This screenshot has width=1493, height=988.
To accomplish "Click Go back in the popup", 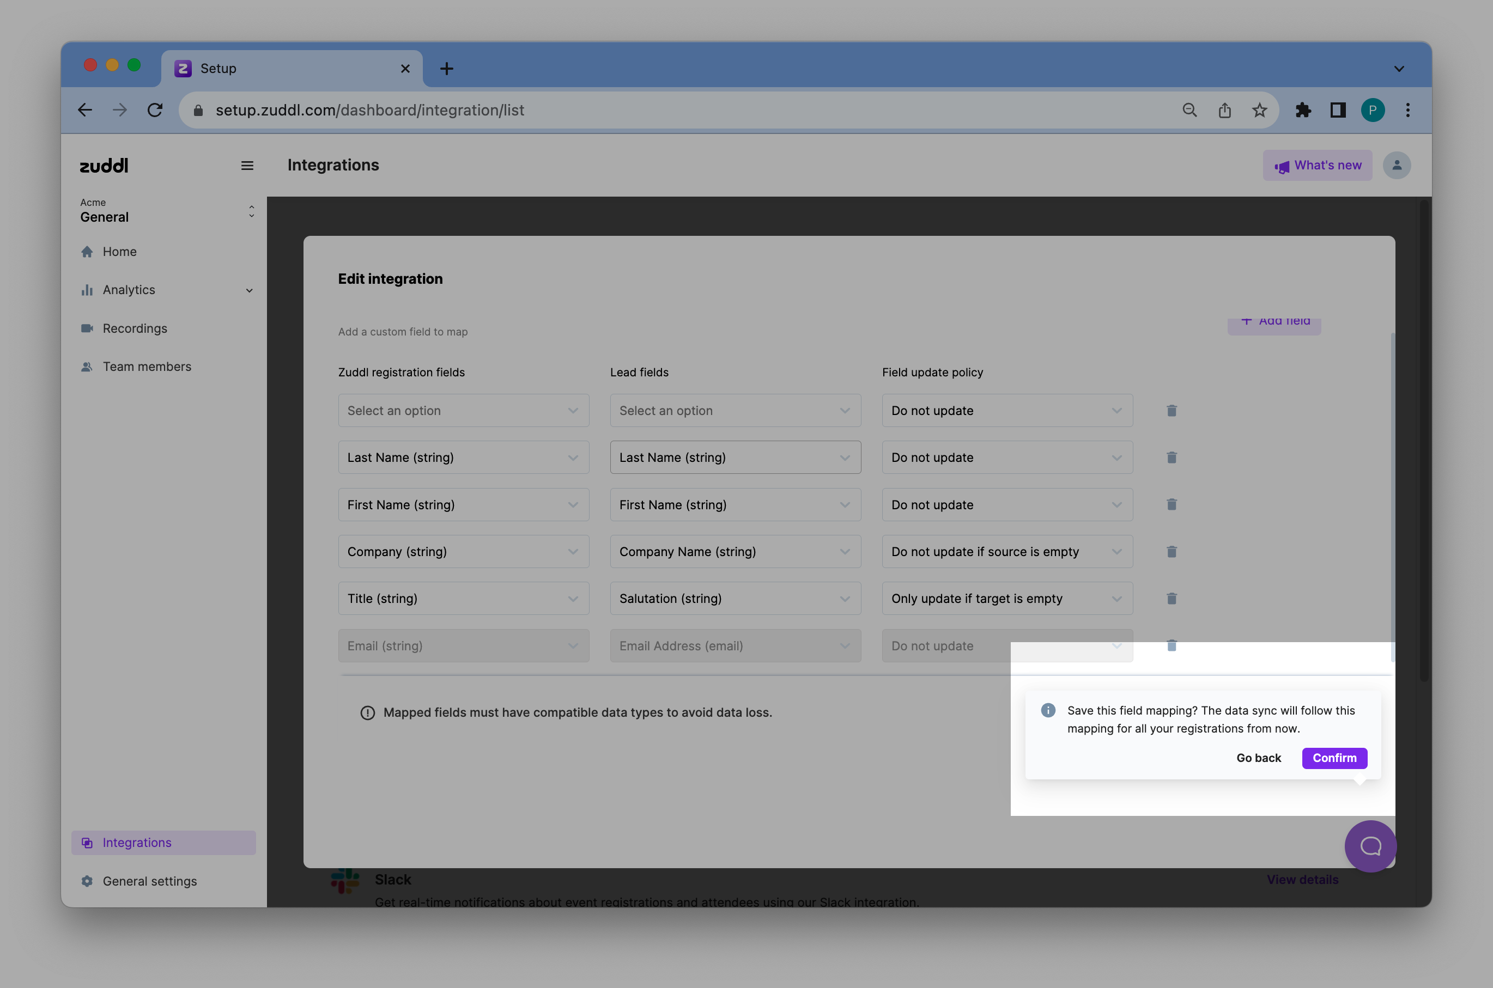I will (x=1258, y=758).
